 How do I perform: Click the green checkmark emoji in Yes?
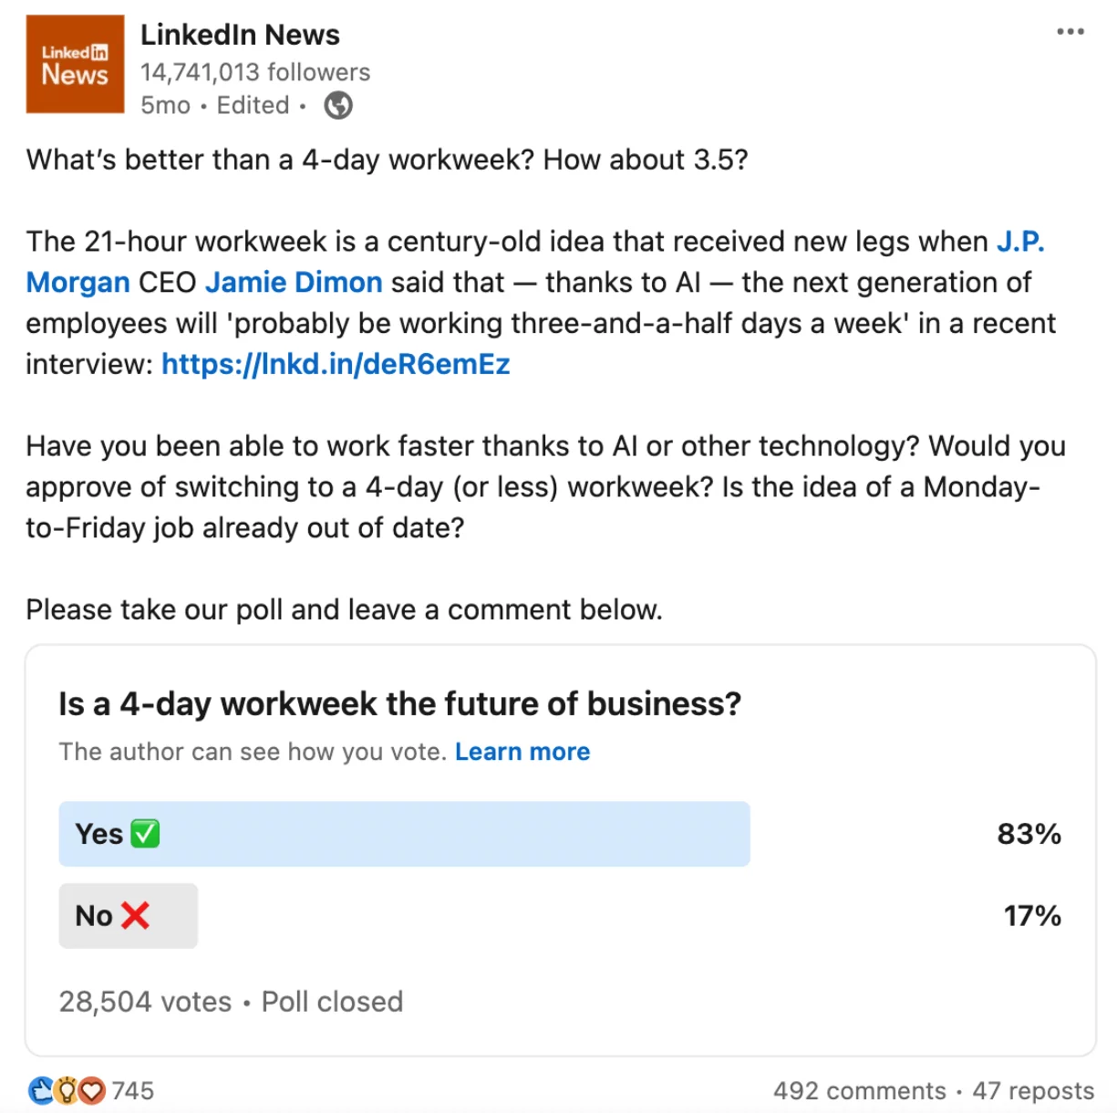coord(145,834)
